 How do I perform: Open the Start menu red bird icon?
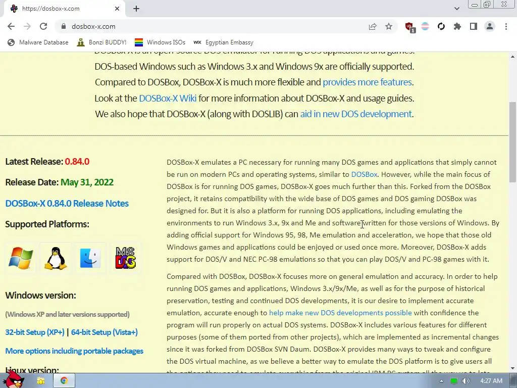tap(13, 380)
